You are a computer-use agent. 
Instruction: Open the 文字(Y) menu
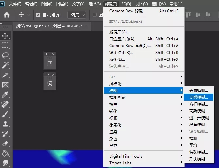(x=78, y=4)
